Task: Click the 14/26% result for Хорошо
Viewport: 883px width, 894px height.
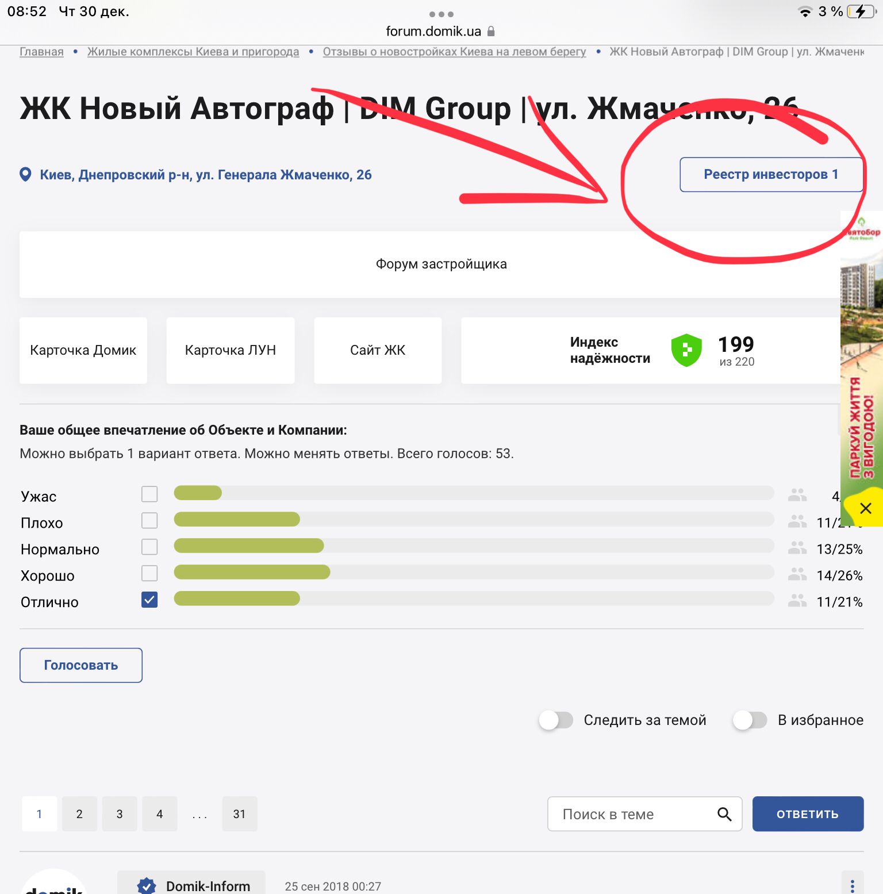Action: pyautogui.click(x=839, y=575)
